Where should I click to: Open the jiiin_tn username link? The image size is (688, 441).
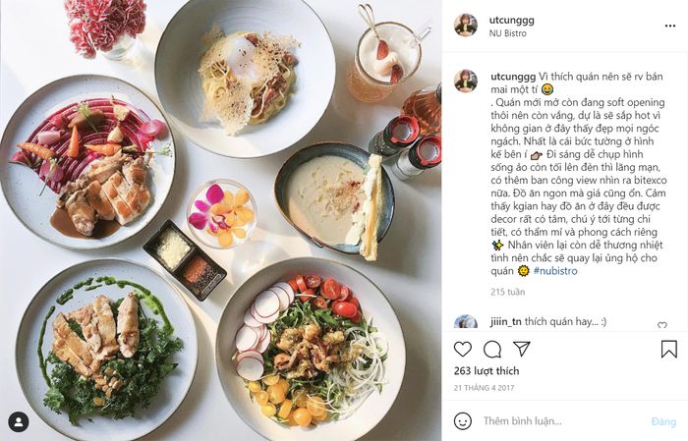pyautogui.click(x=505, y=322)
